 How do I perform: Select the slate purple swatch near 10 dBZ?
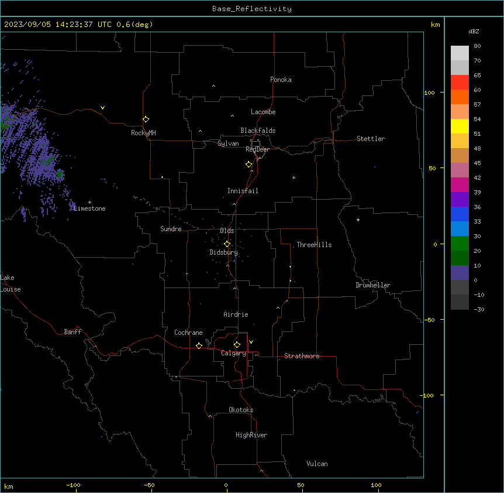460,273
